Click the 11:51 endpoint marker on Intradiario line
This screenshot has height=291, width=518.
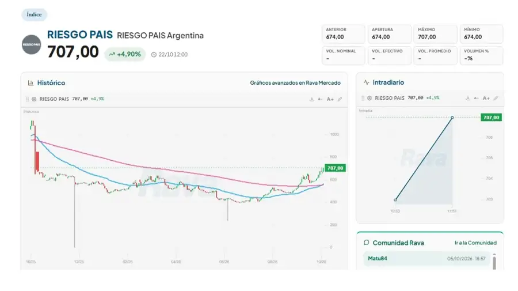pyautogui.click(x=452, y=118)
